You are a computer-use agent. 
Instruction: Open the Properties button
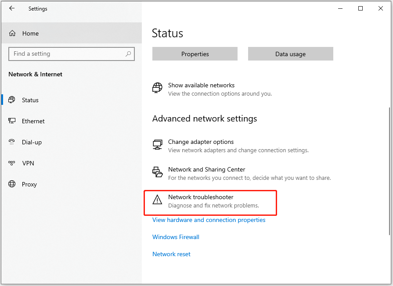point(195,54)
